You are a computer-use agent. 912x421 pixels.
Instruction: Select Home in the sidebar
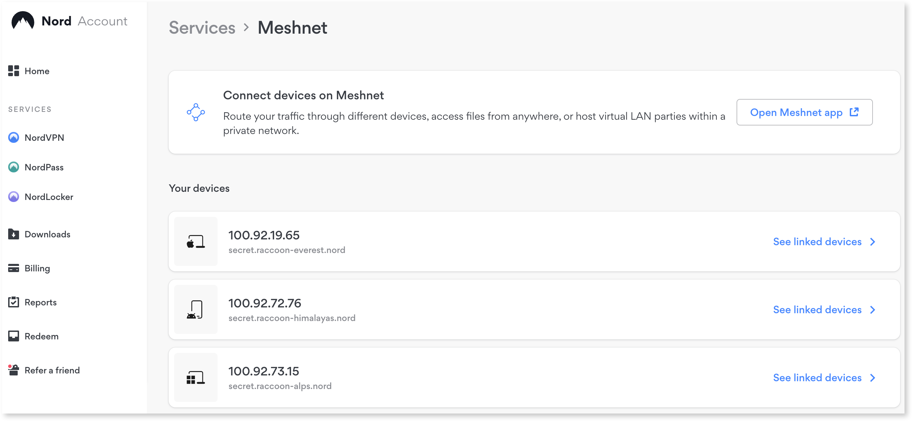pyautogui.click(x=37, y=71)
